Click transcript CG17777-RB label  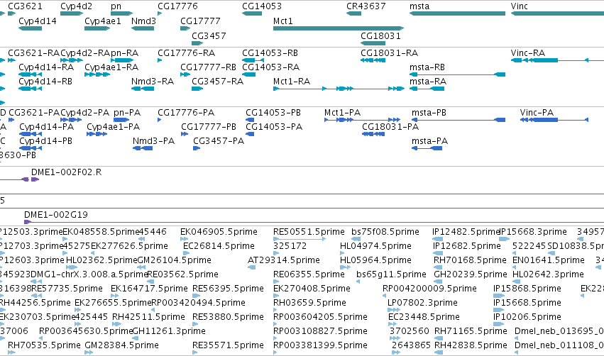(x=209, y=67)
